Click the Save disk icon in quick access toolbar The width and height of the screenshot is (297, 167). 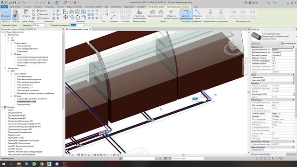pos(14,3)
